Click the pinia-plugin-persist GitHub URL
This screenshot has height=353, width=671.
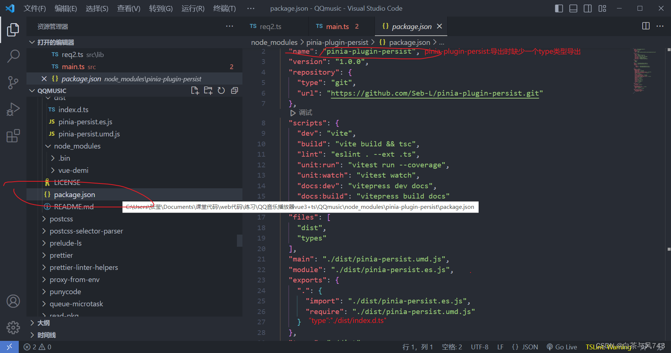pyautogui.click(x=434, y=93)
